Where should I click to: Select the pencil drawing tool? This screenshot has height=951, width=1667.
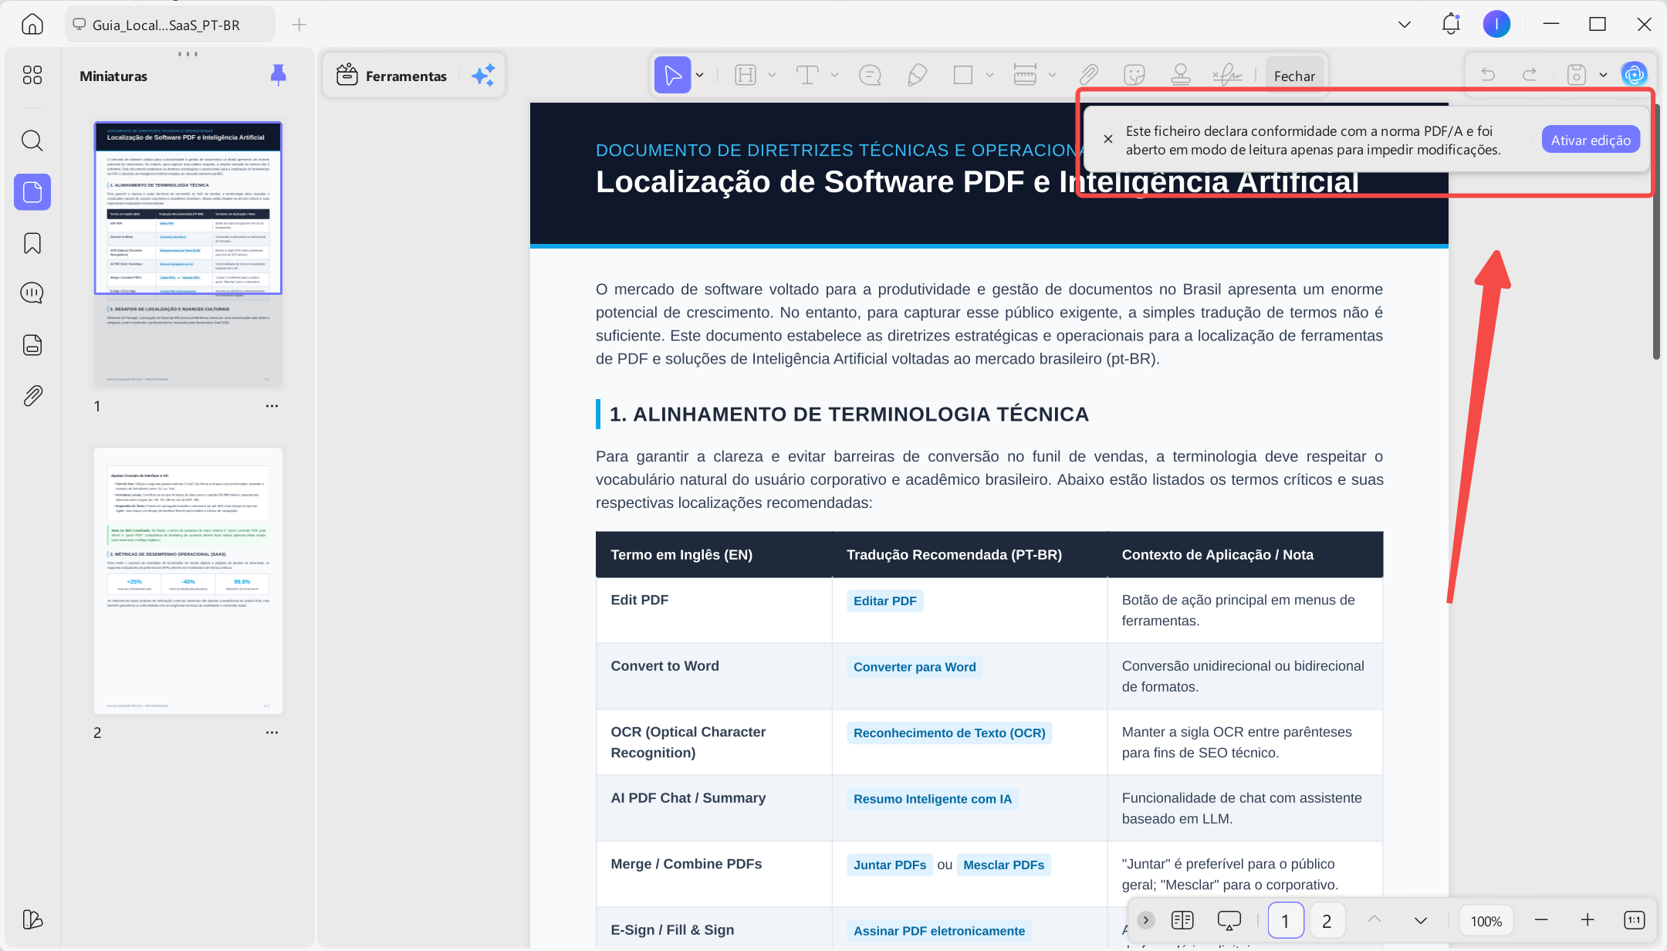(917, 75)
